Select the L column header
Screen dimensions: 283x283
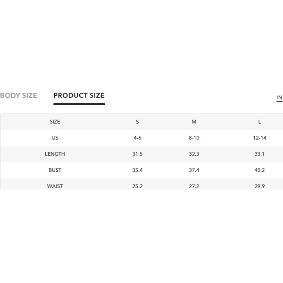(259, 122)
